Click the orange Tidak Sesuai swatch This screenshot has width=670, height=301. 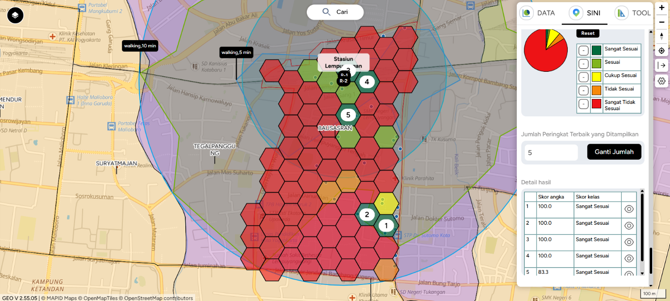click(x=596, y=91)
